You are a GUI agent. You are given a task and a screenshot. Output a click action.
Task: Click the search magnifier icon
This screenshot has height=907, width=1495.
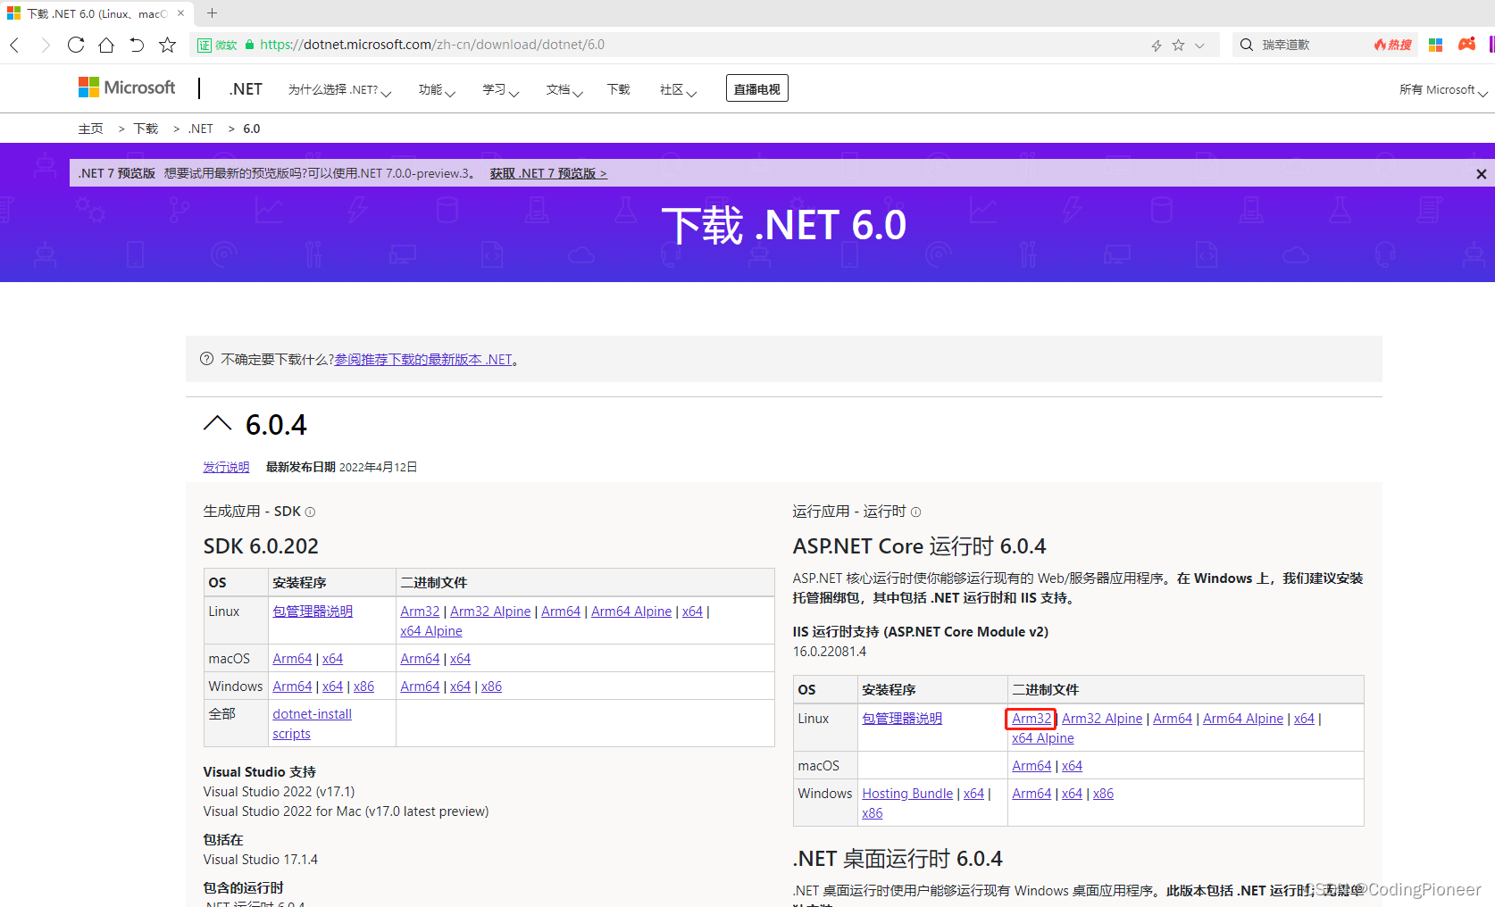[1247, 45]
